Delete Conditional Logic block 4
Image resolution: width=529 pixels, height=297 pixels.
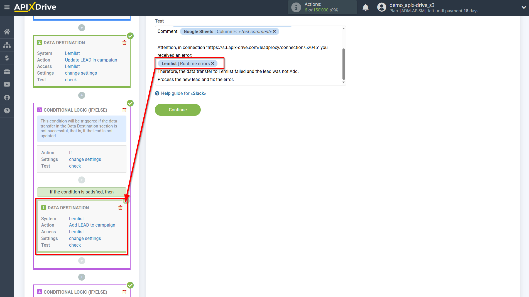[124, 292]
